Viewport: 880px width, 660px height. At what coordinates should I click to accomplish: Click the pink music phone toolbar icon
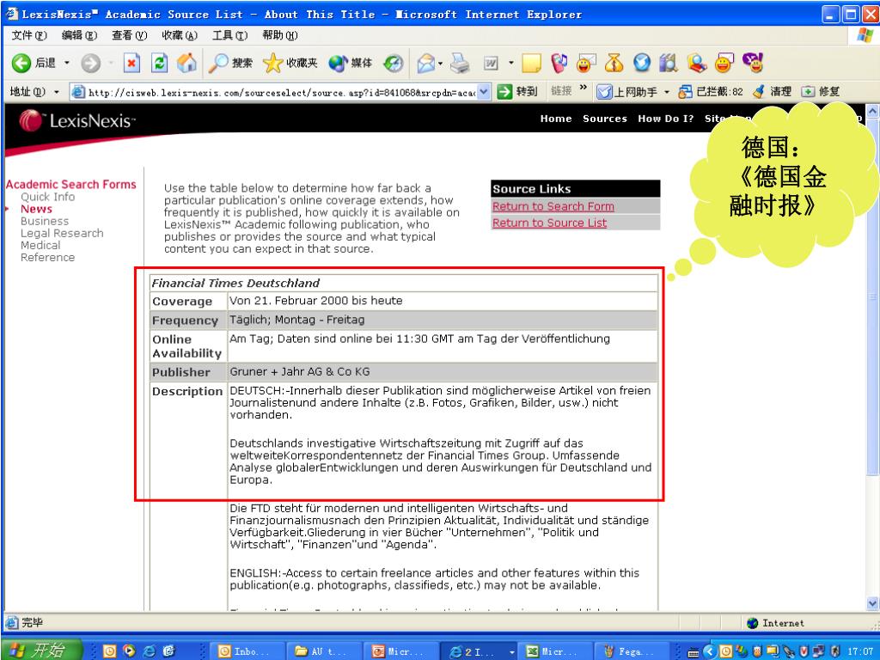(x=559, y=63)
